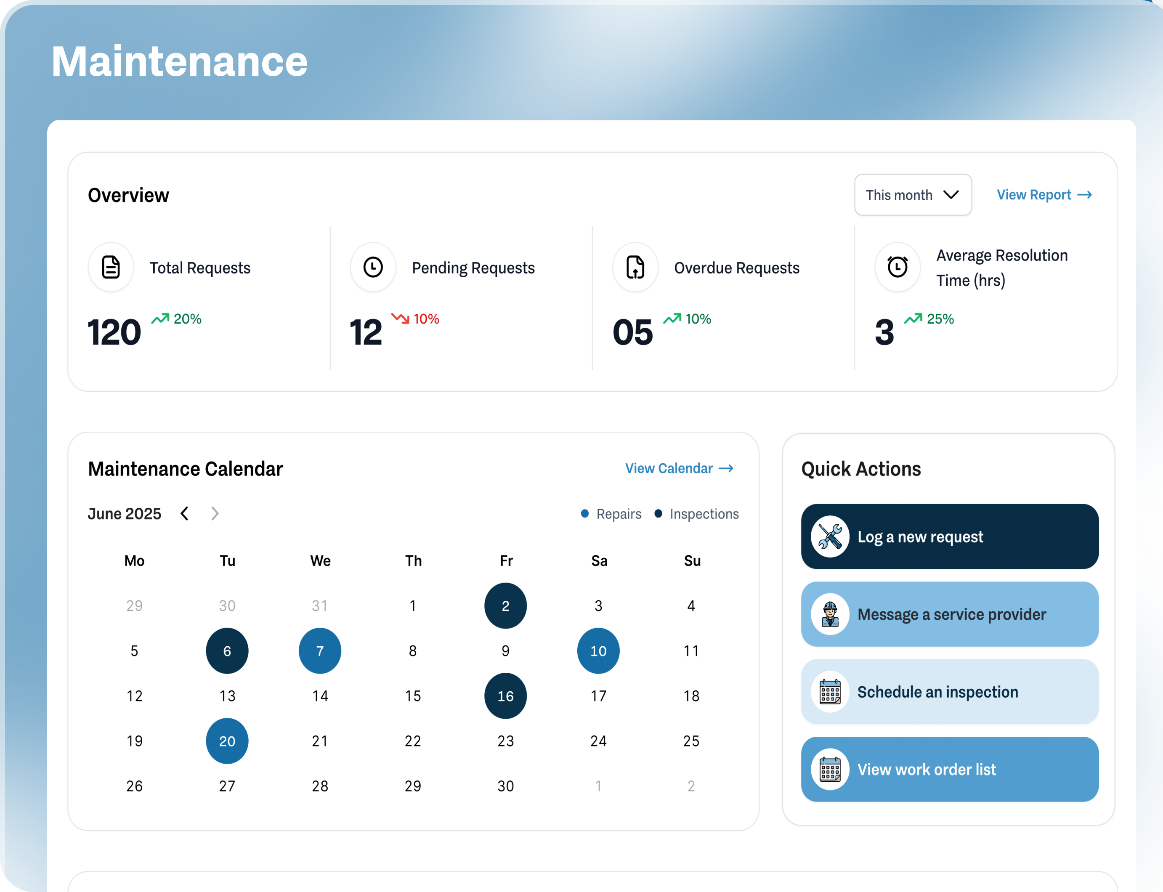
Task: Open the View Report link
Action: click(x=1044, y=195)
